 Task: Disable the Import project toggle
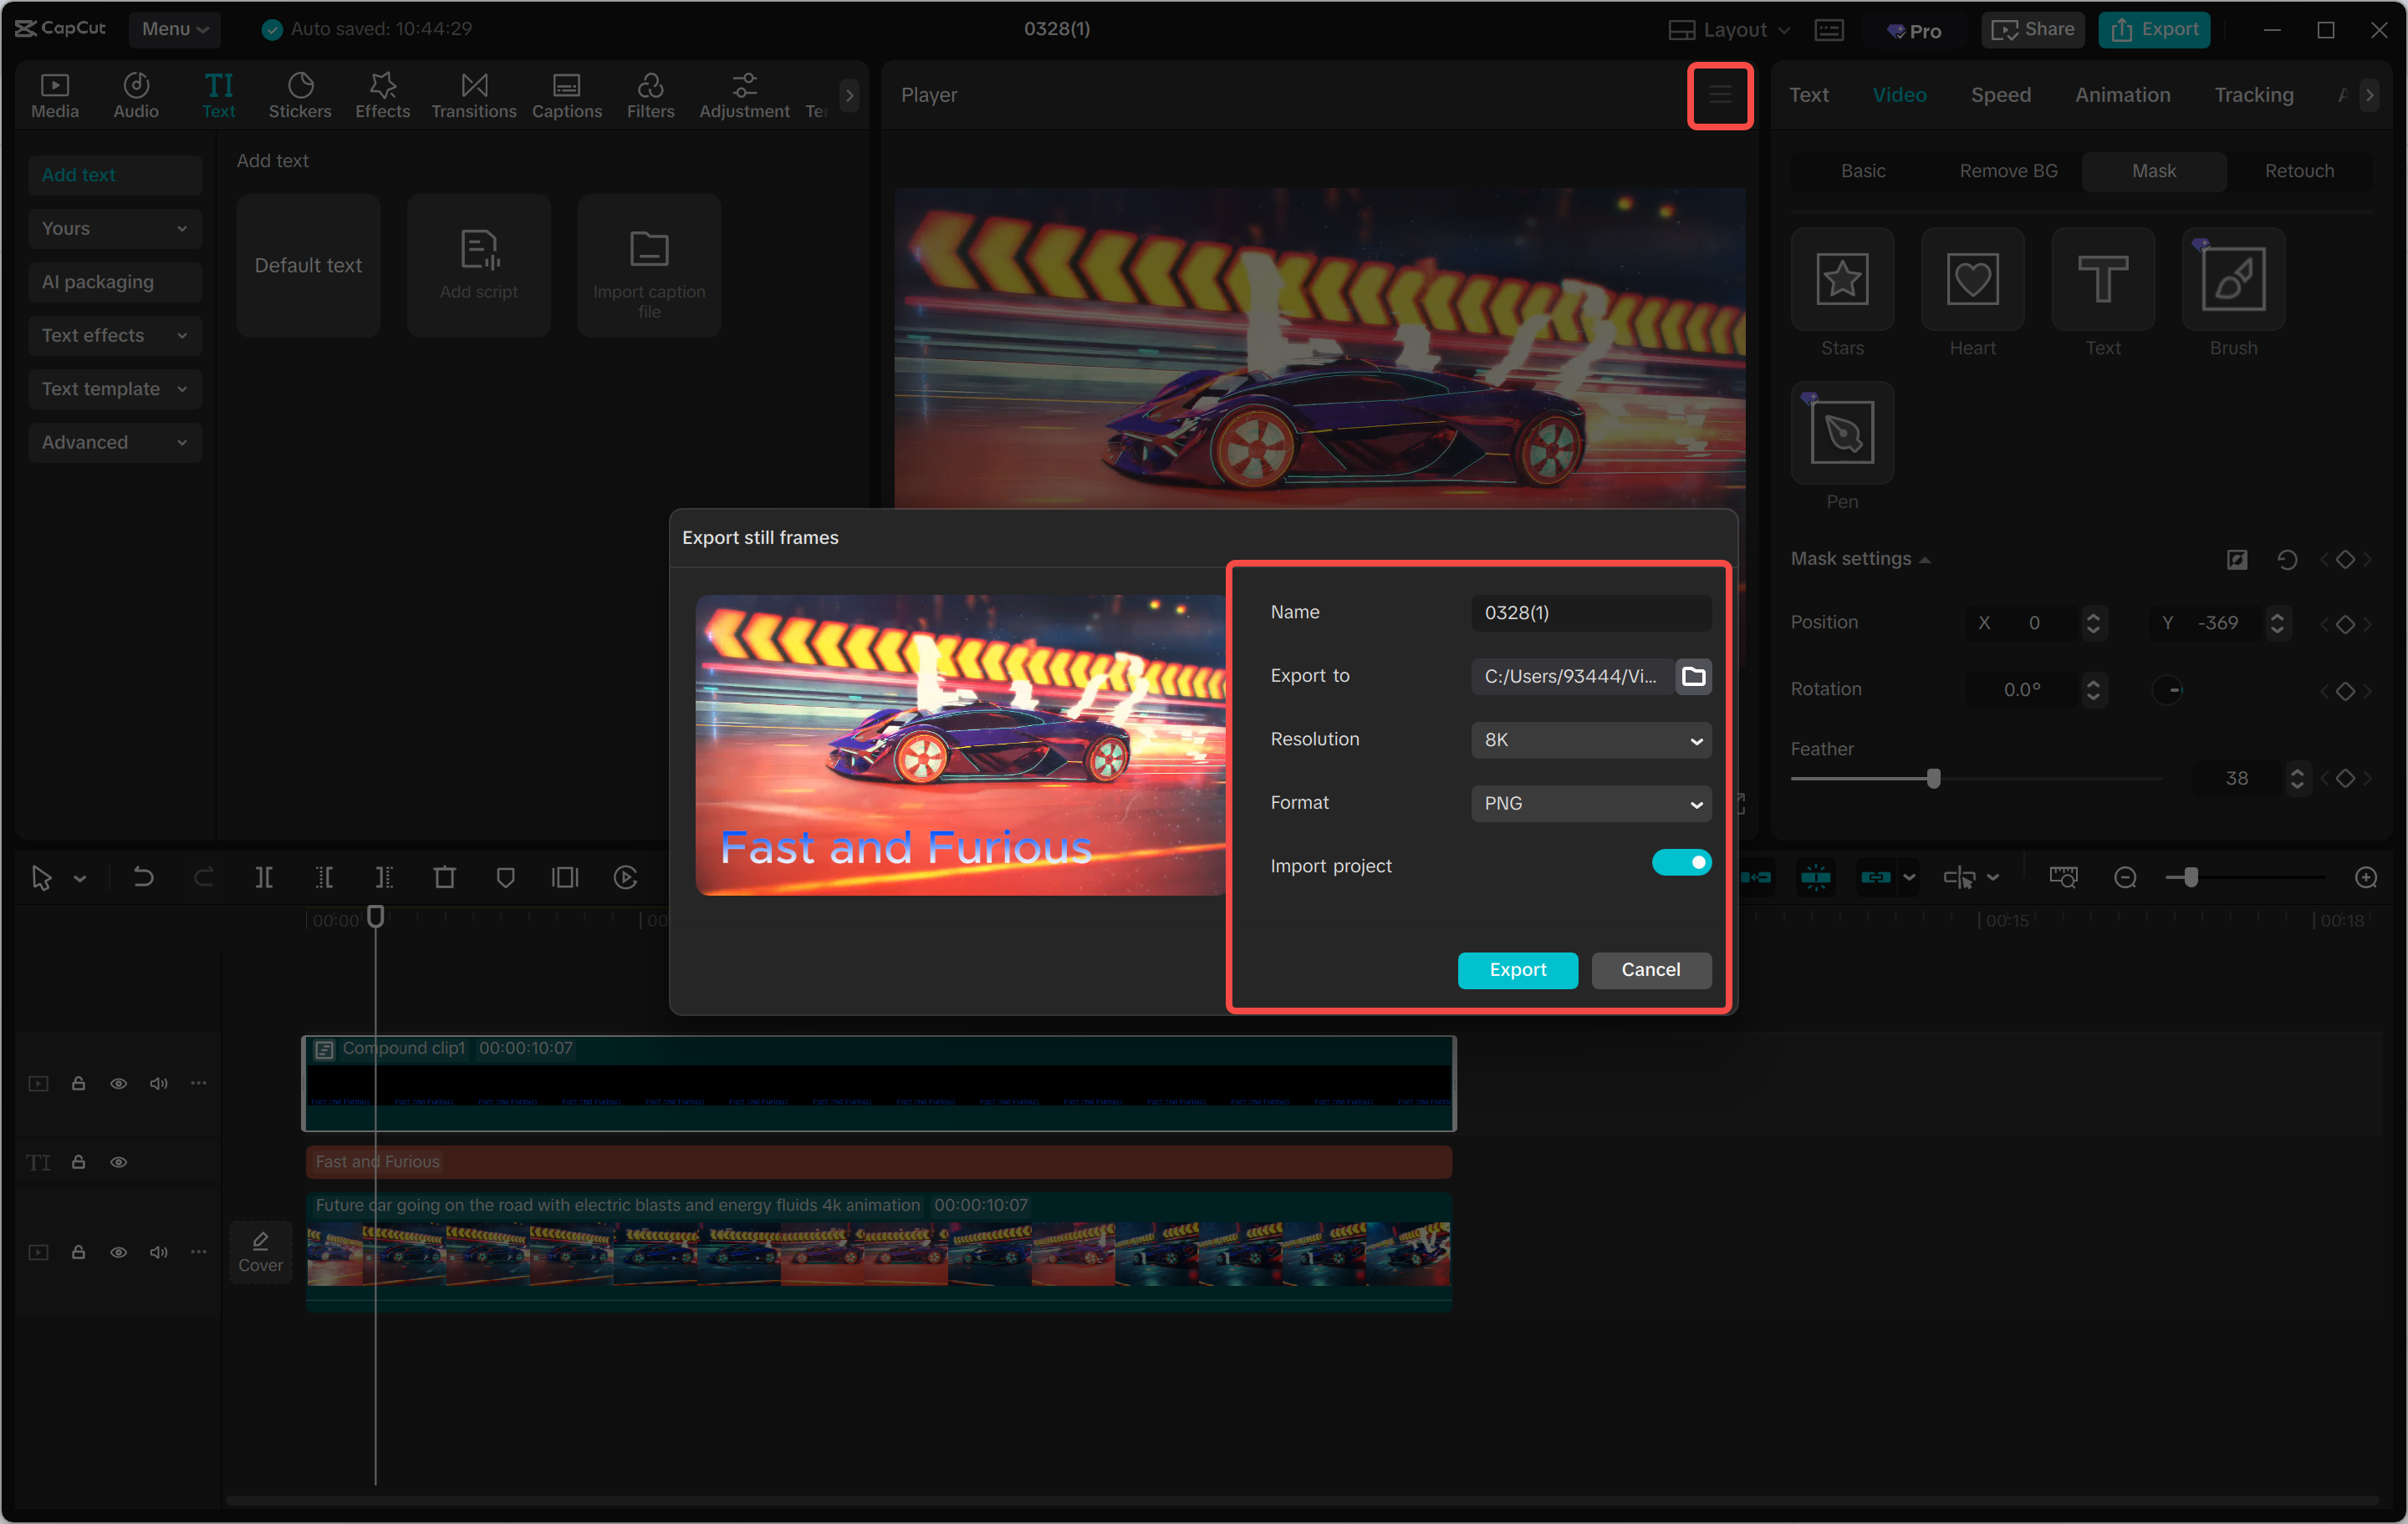coord(1682,862)
